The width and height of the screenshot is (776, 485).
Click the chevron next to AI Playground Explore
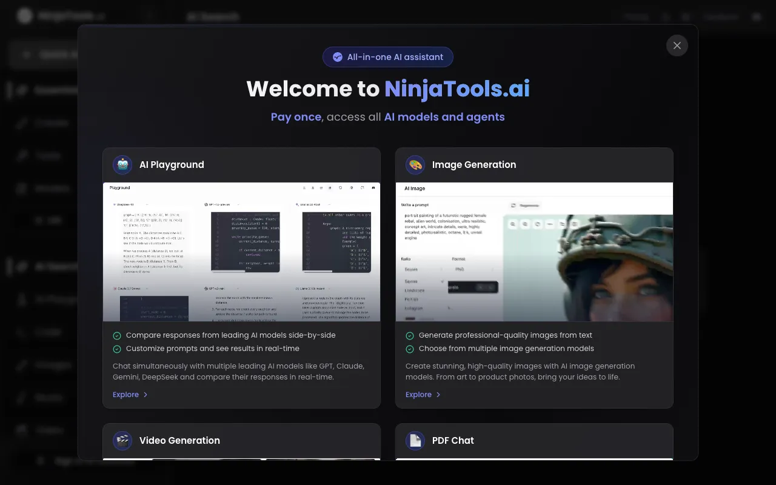[x=145, y=395]
